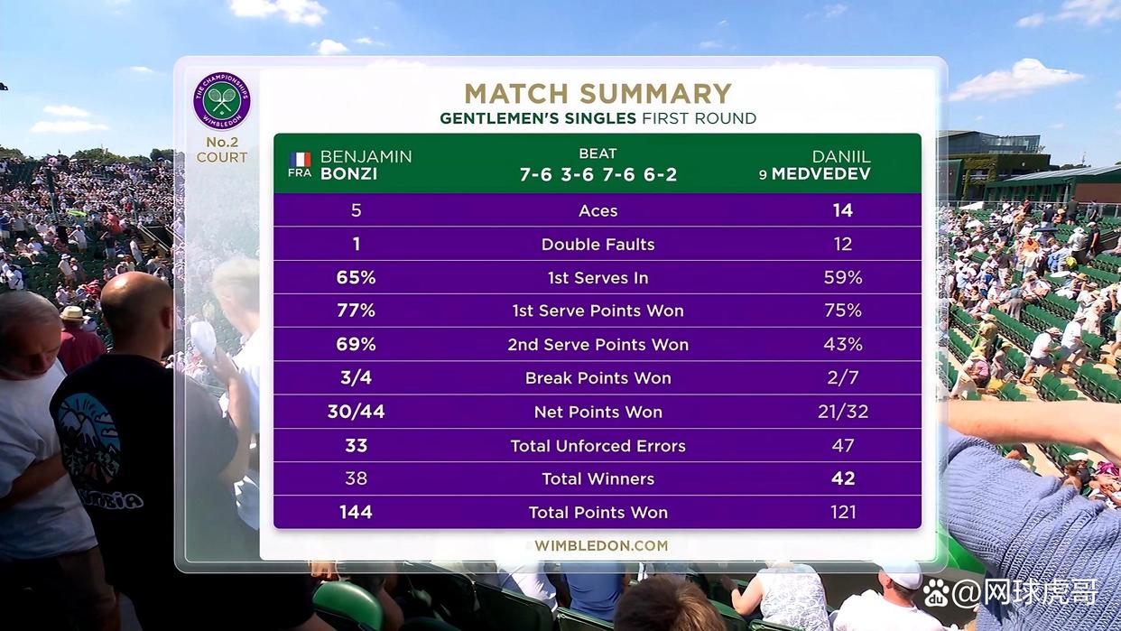Click the 7-6 3-6 7-6 6-2 scoreline

598,174
